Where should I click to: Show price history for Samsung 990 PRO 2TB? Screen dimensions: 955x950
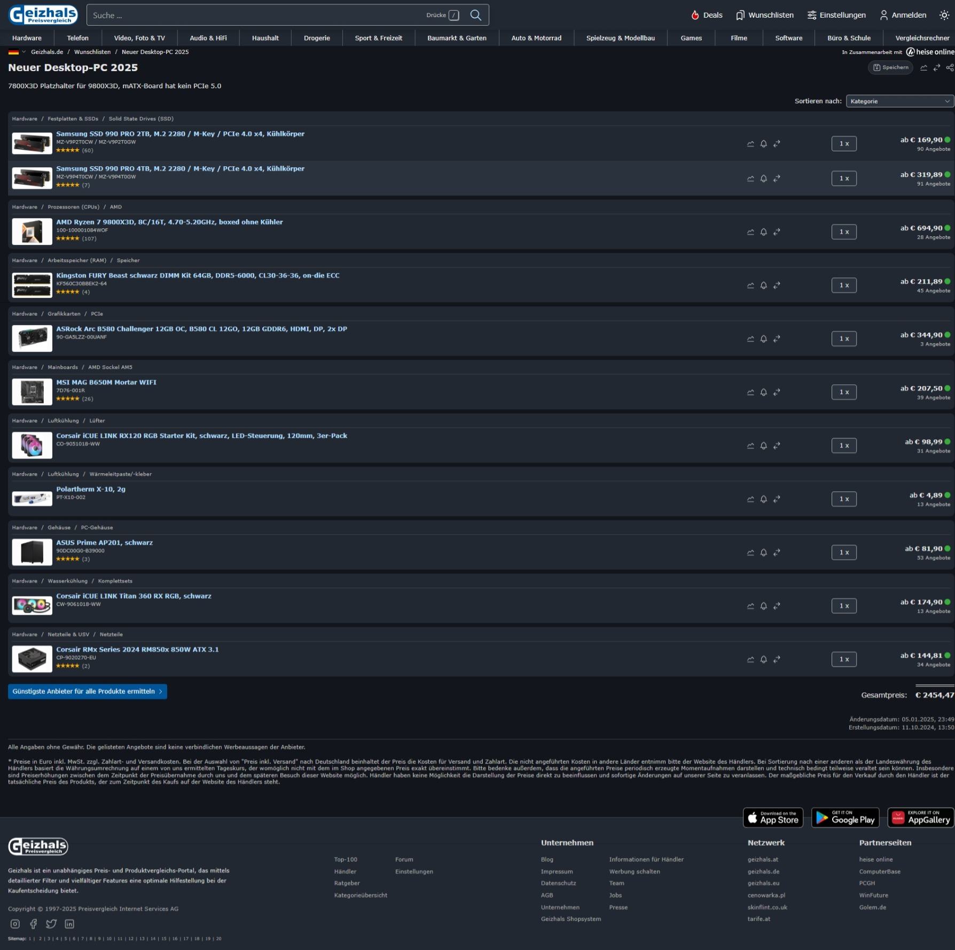750,144
